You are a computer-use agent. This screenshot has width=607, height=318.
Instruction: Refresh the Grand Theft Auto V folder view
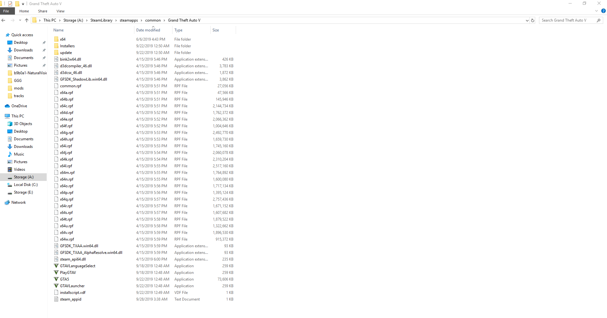tap(533, 20)
